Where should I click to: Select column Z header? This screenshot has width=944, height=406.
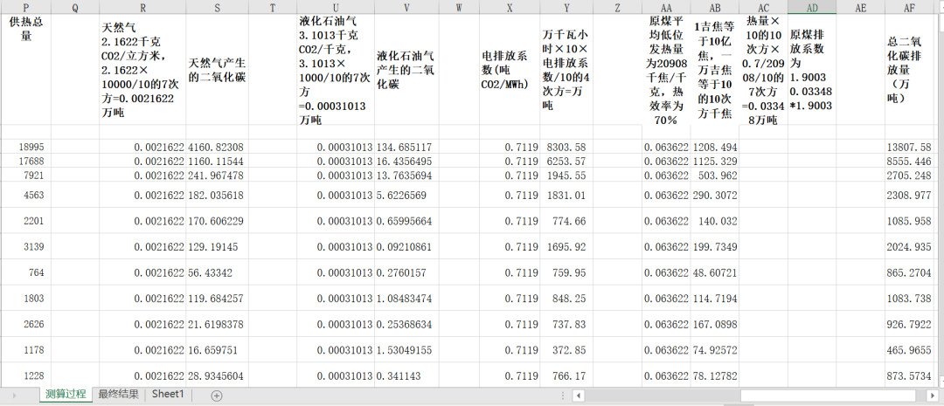tap(618, 7)
